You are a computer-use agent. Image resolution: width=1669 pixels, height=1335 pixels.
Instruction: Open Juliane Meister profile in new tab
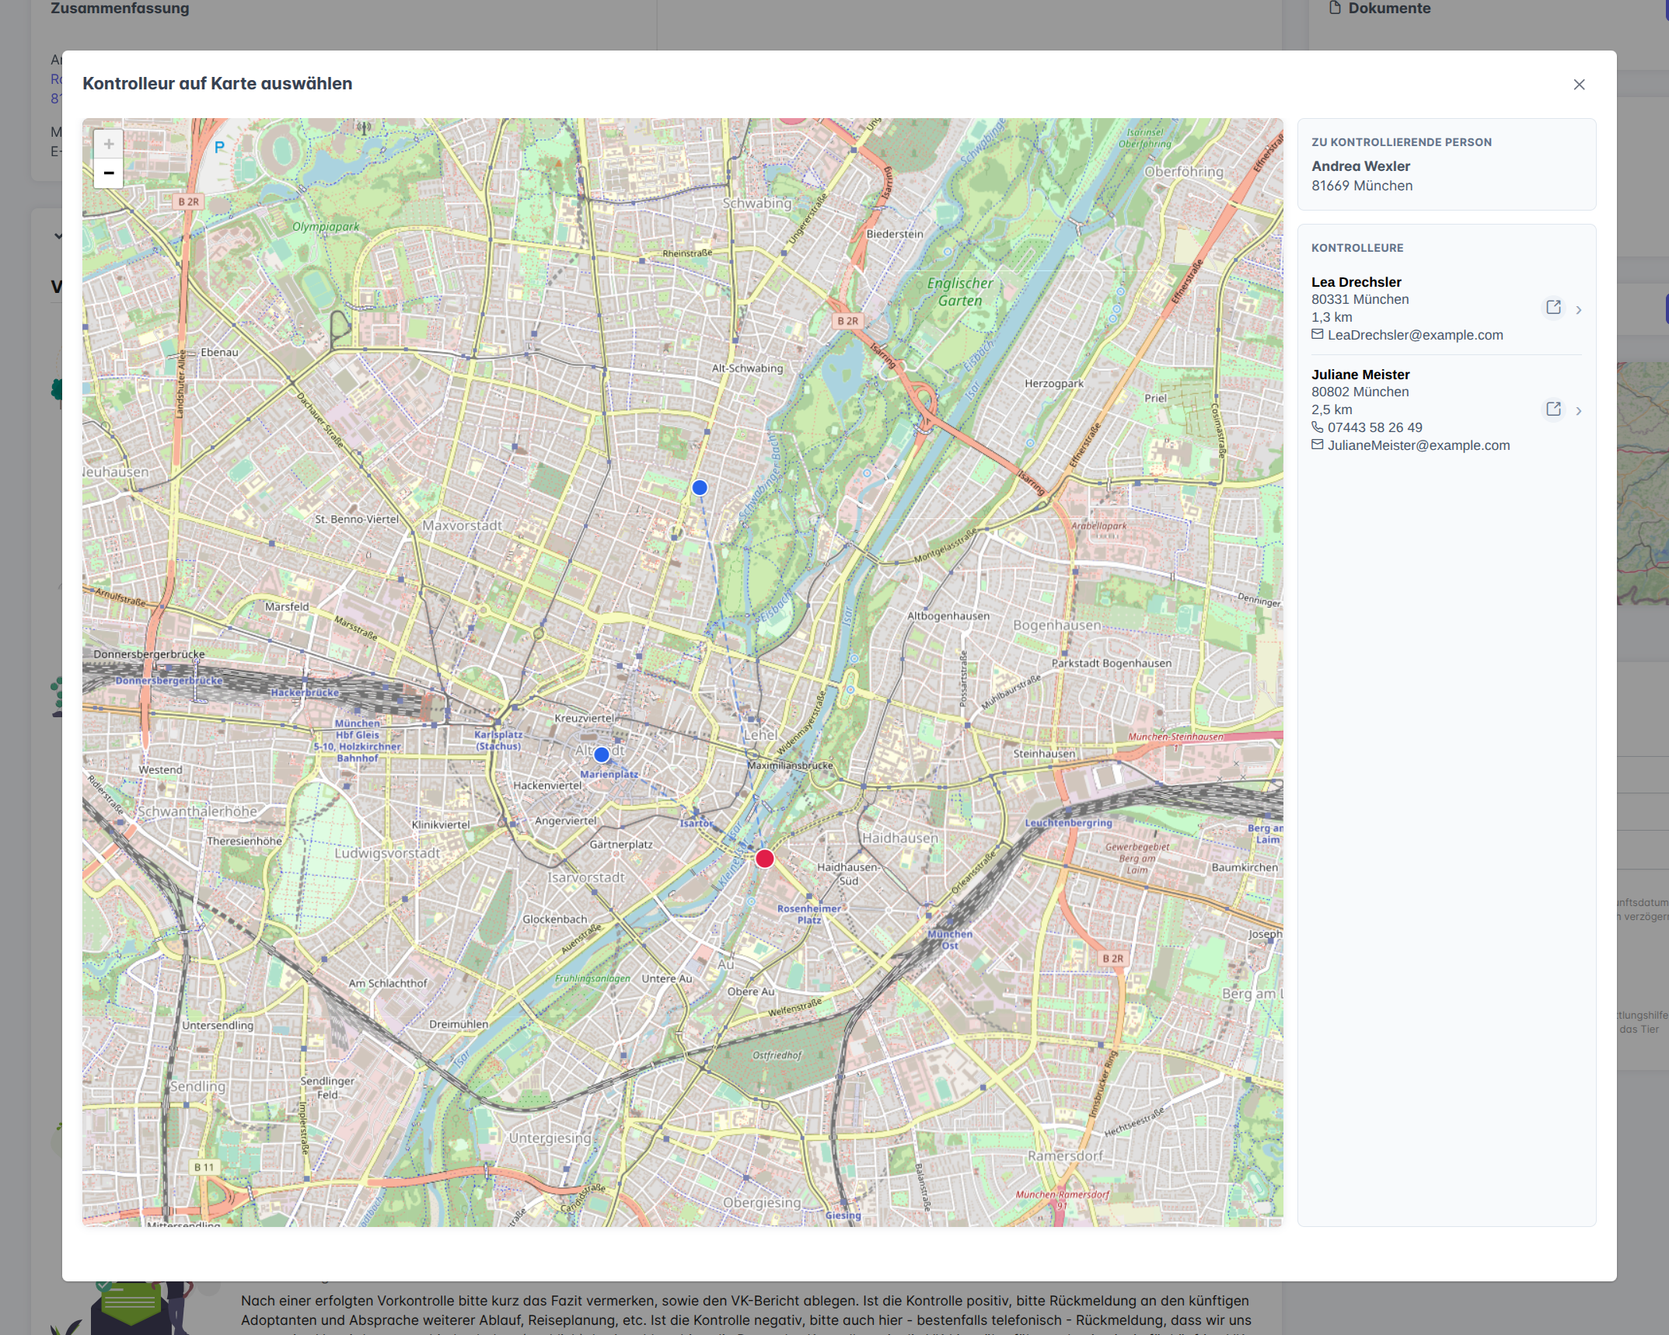coord(1553,410)
